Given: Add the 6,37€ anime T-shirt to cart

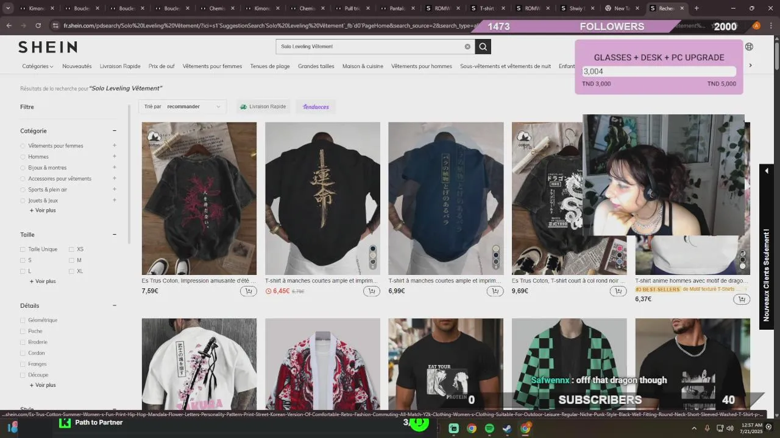Looking at the screenshot, I should (x=742, y=299).
